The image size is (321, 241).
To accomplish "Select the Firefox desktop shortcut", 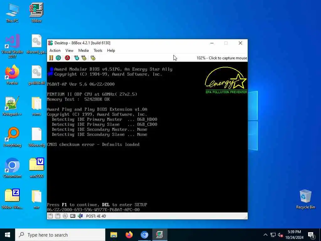I will point(12,75).
